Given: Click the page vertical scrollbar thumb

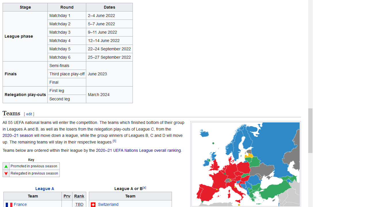Looking at the screenshot, I should tap(310, 131).
